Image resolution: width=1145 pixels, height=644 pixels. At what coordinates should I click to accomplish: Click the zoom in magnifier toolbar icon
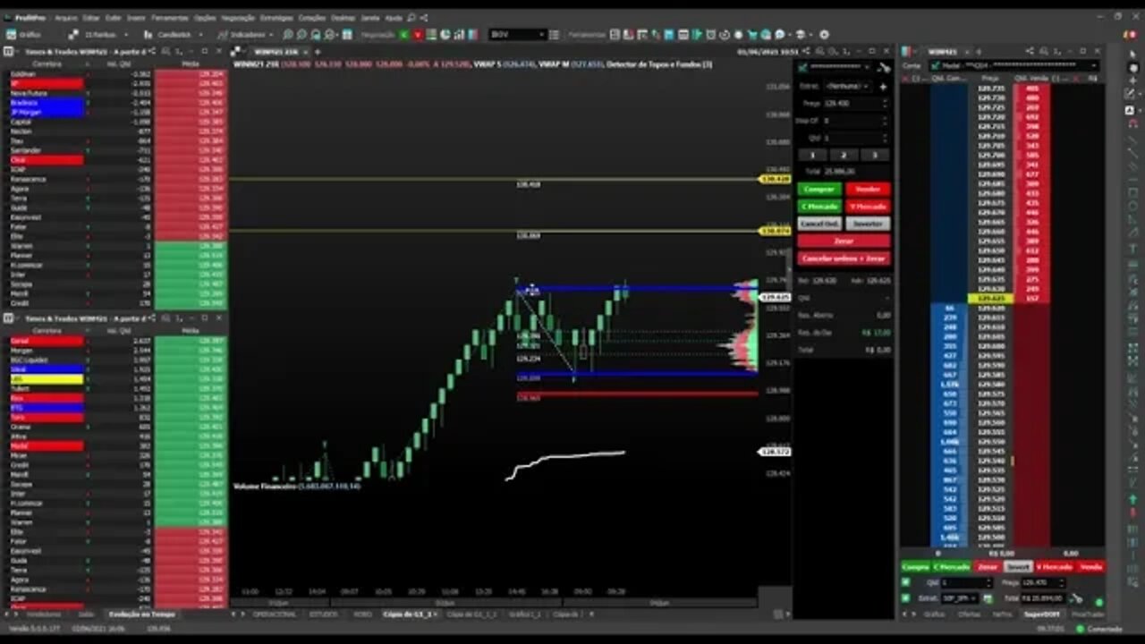(x=289, y=34)
